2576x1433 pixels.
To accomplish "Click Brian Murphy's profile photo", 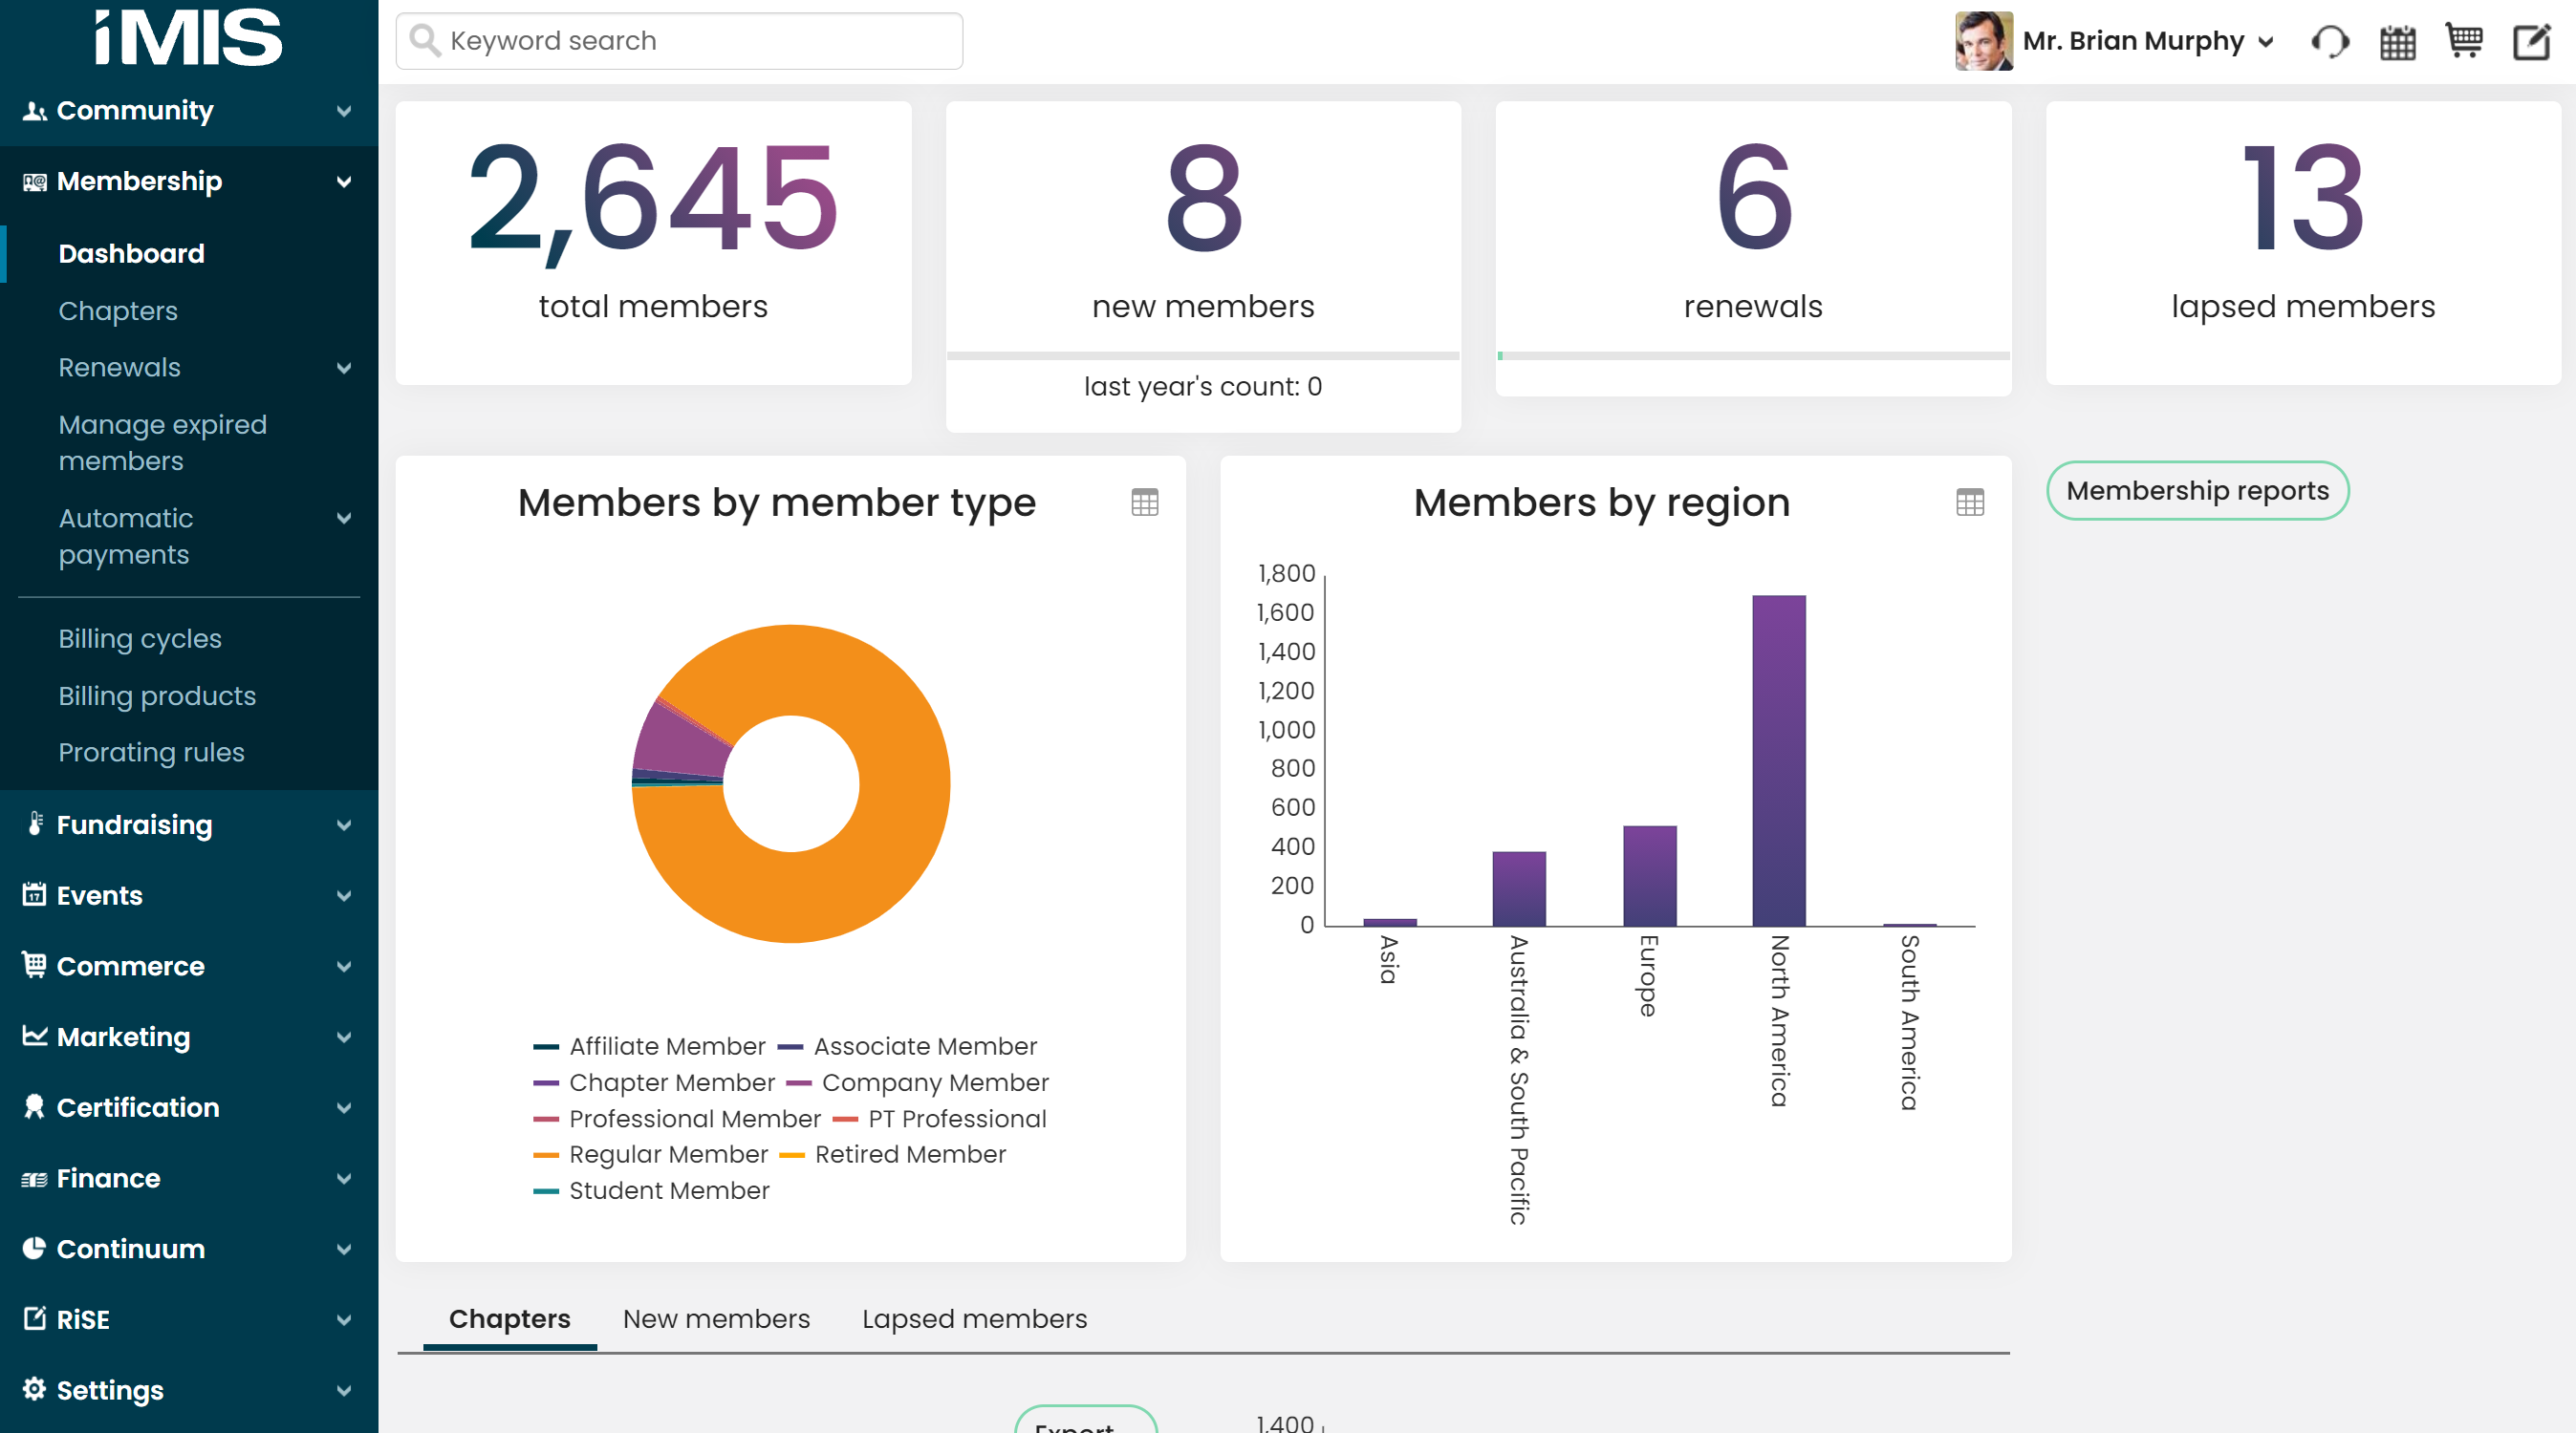I will click(1982, 41).
